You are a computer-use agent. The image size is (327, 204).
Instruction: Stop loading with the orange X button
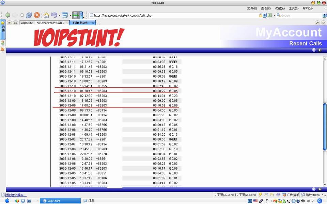[x=37, y=15]
